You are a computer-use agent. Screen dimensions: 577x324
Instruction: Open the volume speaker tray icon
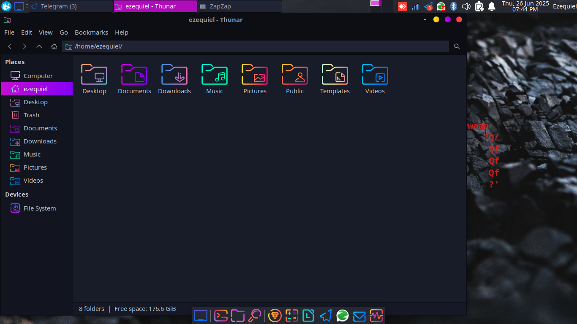[x=466, y=6]
